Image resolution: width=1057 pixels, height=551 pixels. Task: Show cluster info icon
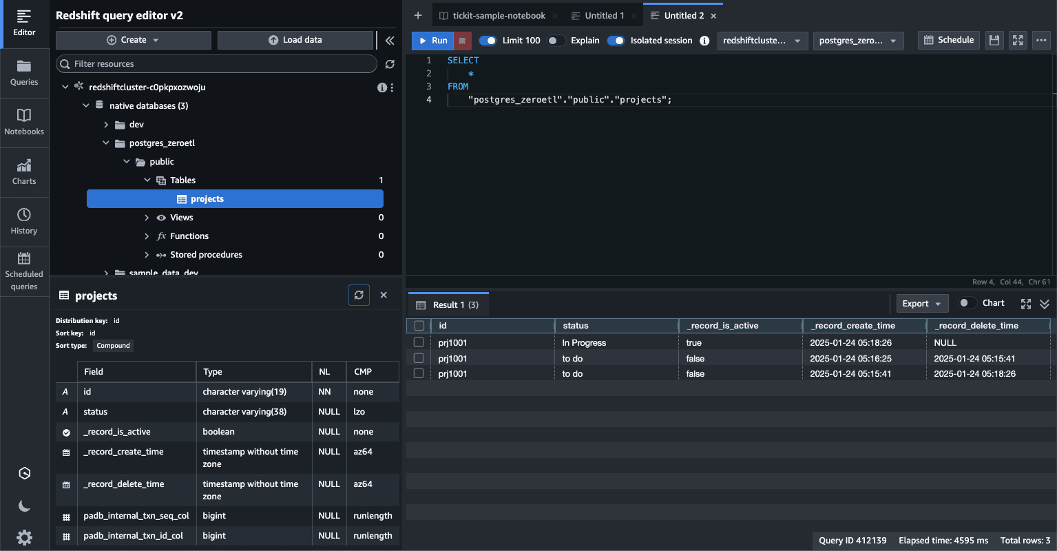pyautogui.click(x=381, y=87)
